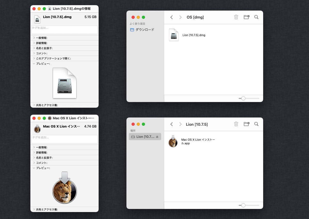
Task: Click the small Lion icon beside the installer's 4.74 GB name
Action: (37, 129)
